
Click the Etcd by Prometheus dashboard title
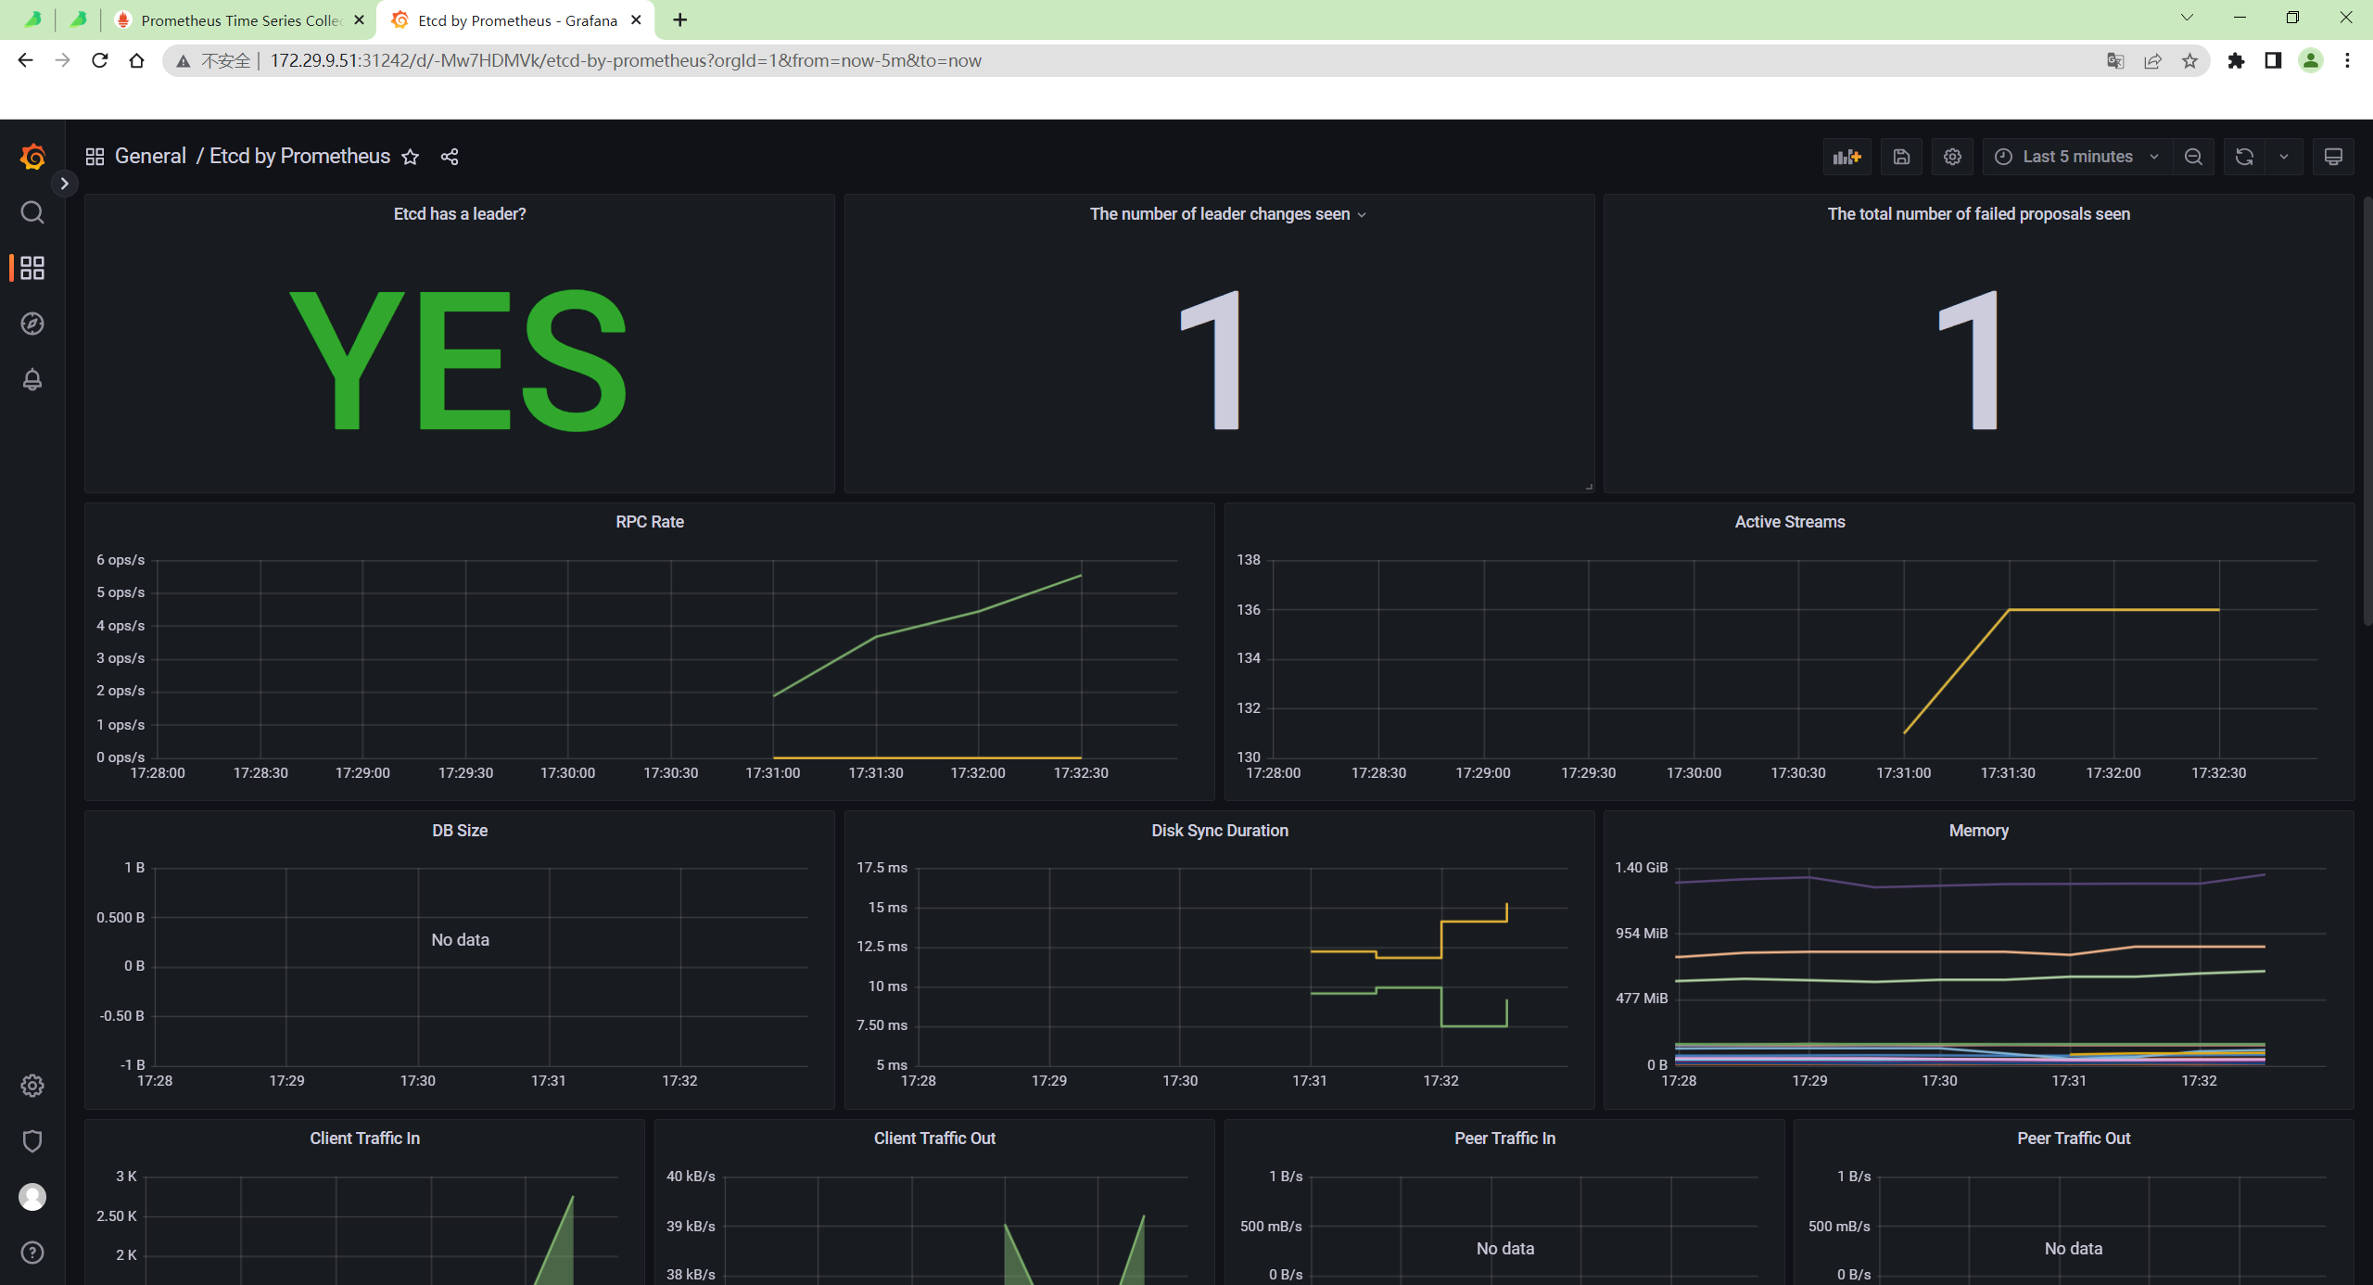click(x=299, y=156)
